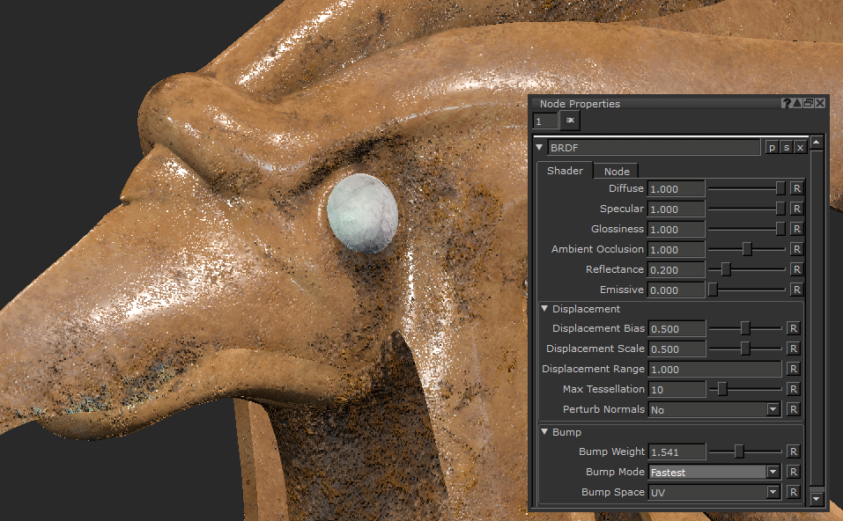Reset Bump Weight using its R button
843x521 pixels.
coord(793,451)
